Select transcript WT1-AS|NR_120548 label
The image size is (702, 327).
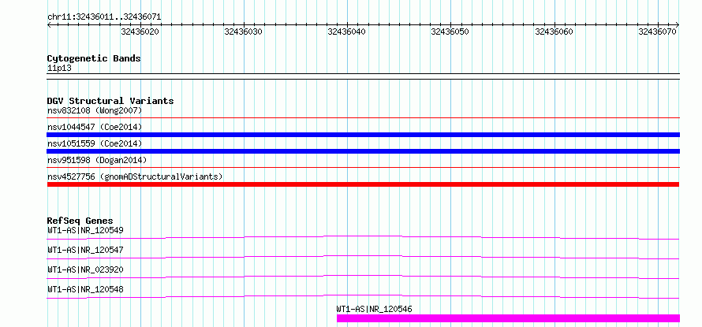[85, 289]
